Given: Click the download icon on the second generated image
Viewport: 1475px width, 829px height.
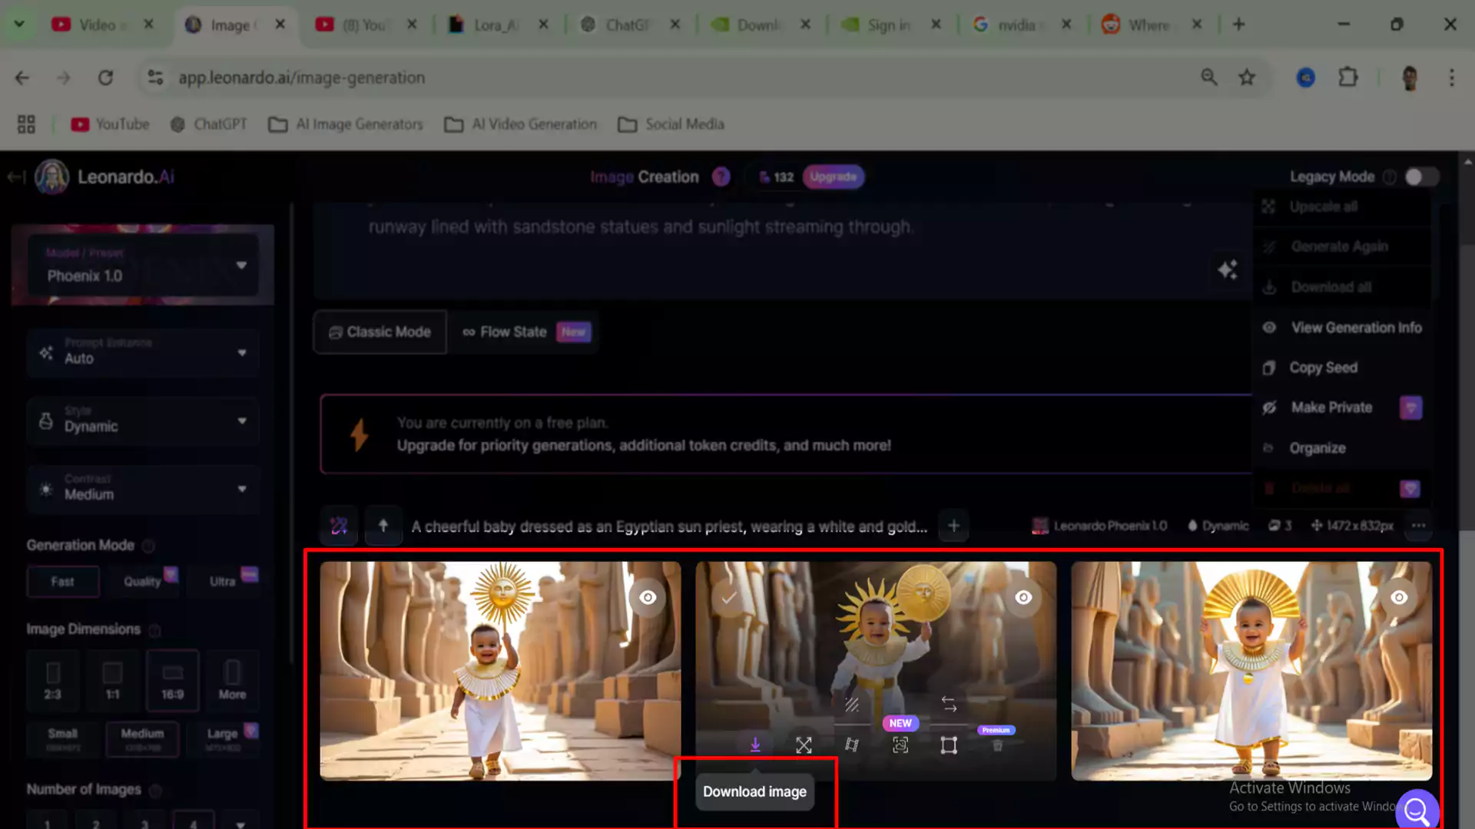Looking at the screenshot, I should [755, 745].
